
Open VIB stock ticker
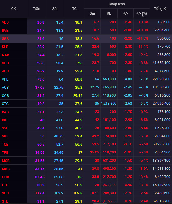[5, 136]
